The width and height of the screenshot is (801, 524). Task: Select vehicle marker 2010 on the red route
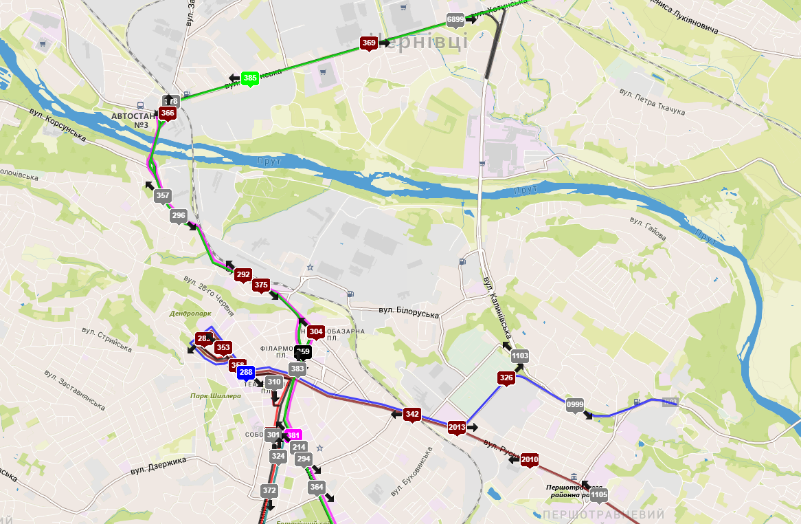pos(529,460)
